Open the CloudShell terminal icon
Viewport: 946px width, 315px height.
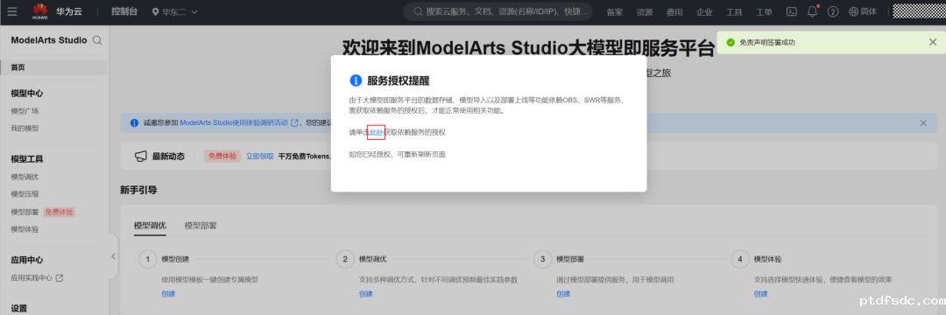point(792,11)
